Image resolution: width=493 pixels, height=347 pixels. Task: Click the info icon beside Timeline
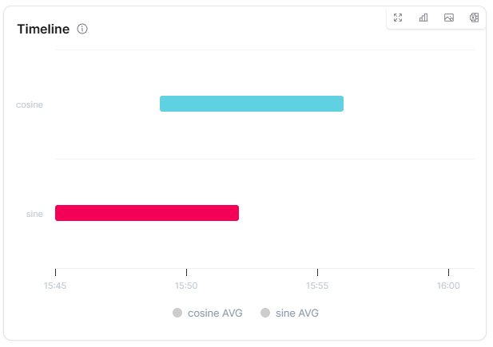[82, 29]
